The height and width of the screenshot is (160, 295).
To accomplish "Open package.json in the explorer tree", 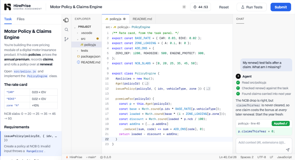I will 87,56.
